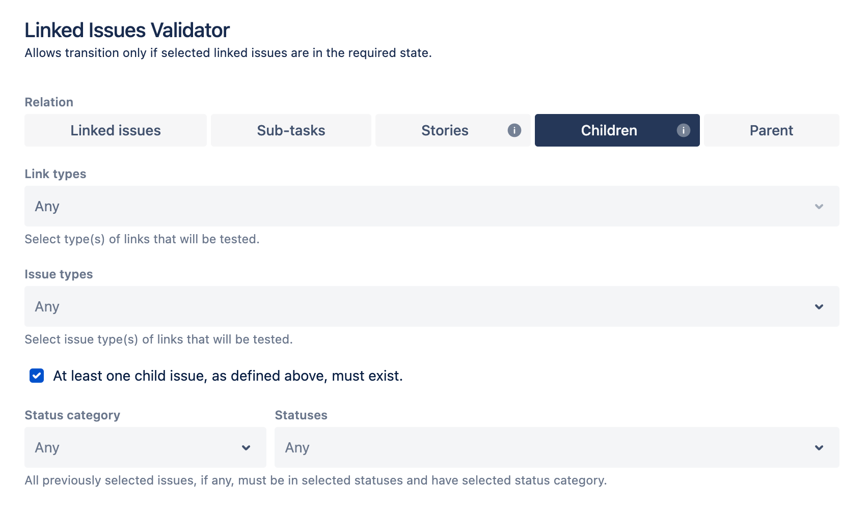Click the Any value in Statuses field
Screen dimensions: 868x513
pos(297,447)
